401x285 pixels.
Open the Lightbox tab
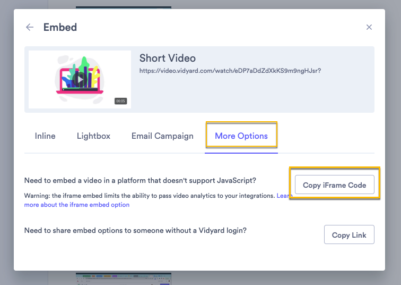(93, 136)
